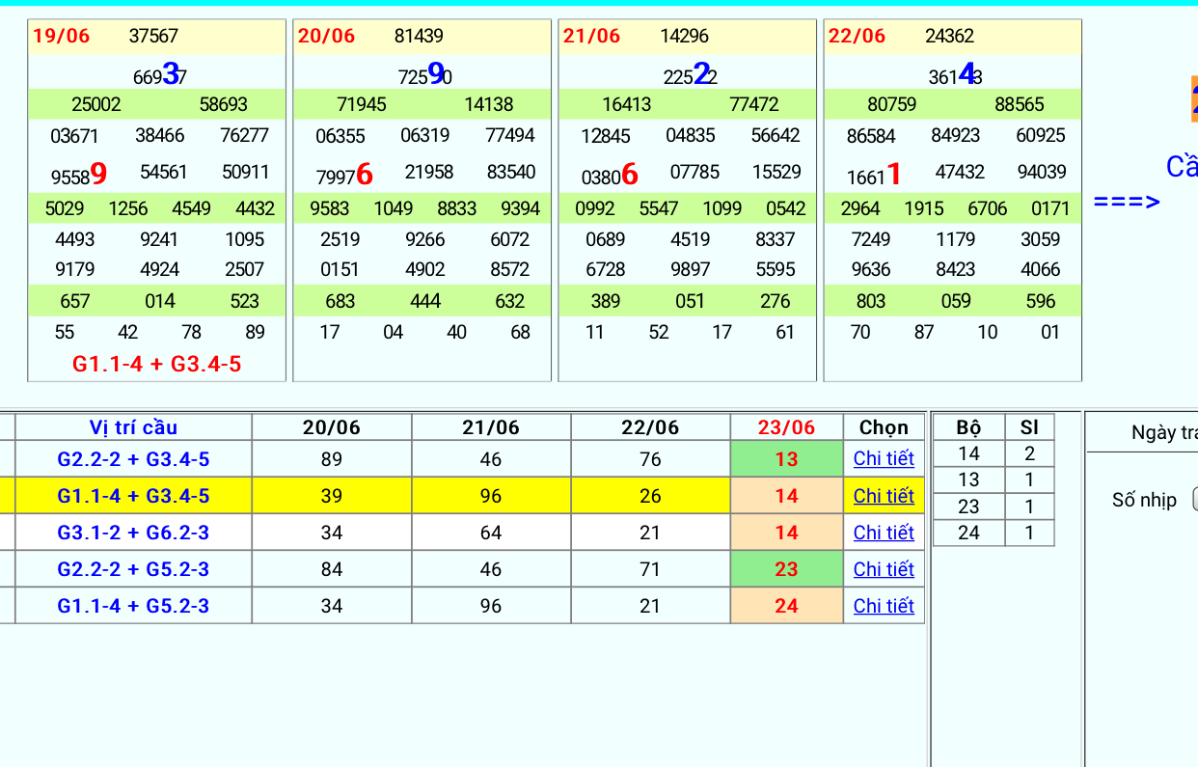Select the G1.1-4 + G3.4-5 position row

[133, 496]
